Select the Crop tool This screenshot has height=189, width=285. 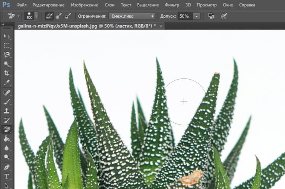coord(7,73)
